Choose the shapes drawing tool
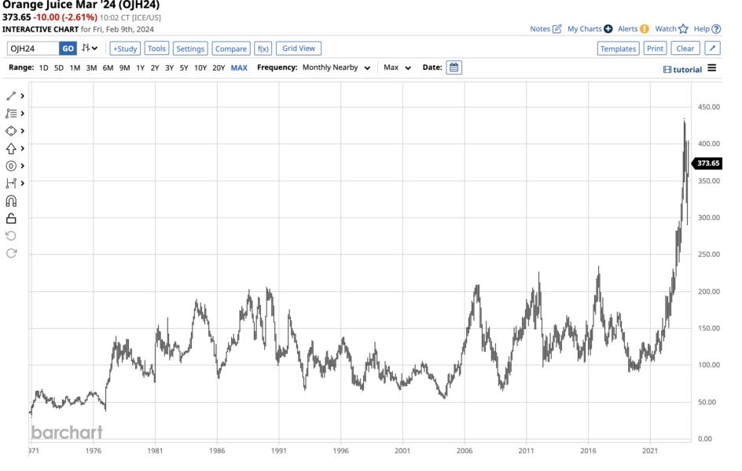Screen dimensions: 742x471 (x=11, y=131)
